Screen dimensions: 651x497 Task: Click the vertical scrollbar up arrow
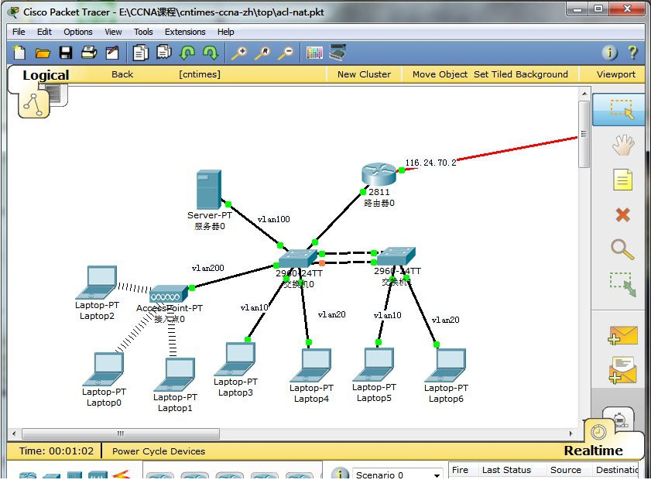[584, 94]
